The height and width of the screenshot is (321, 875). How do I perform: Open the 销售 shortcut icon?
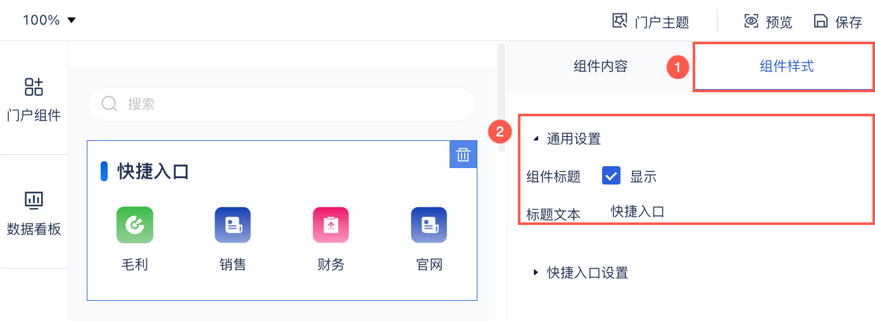[x=232, y=225]
